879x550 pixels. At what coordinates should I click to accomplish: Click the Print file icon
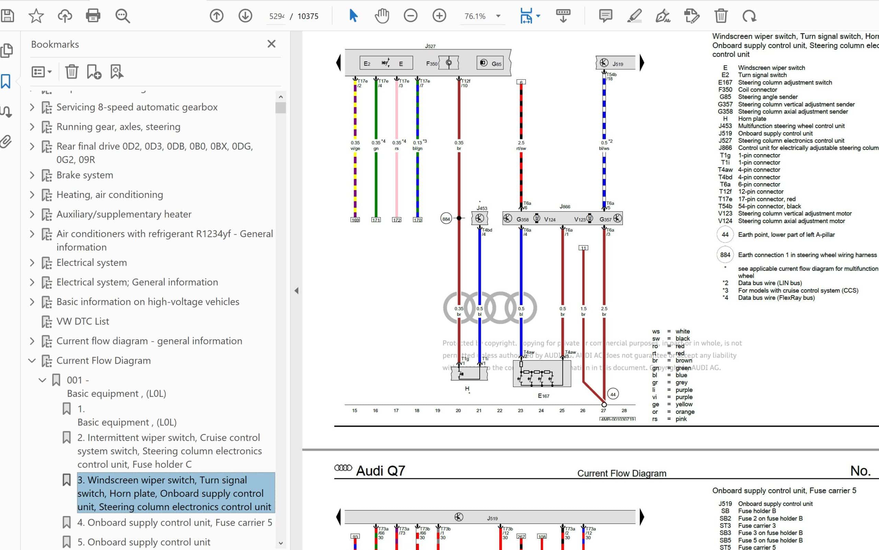[93, 16]
